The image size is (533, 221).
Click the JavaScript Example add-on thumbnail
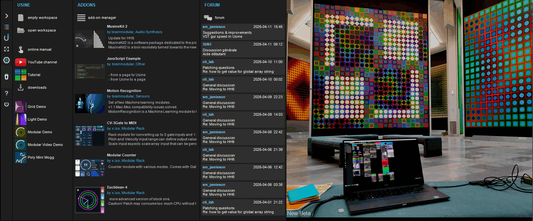[x=90, y=71]
